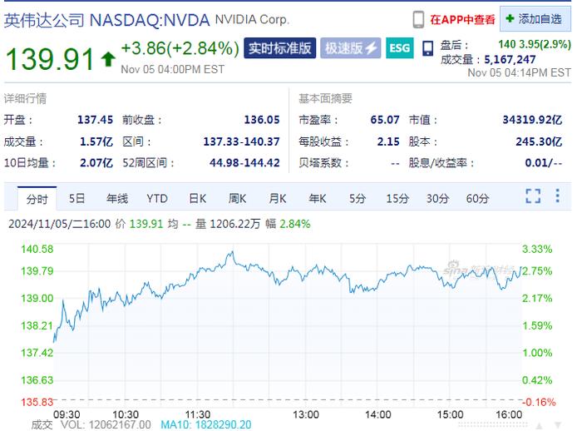
Task: Click the 3.33% percentage axis label
Action: pos(537,249)
